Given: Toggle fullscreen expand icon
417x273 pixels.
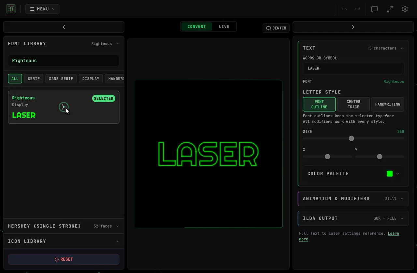Looking at the screenshot, I should [x=390, y=9].
